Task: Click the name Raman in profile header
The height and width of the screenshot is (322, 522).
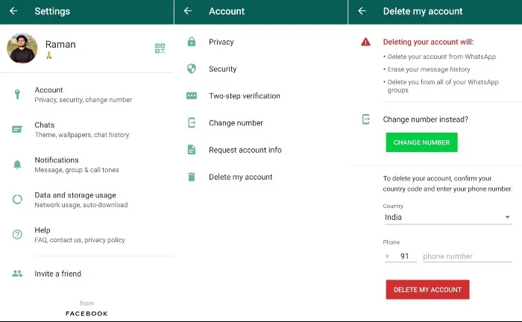Action: 60,44
